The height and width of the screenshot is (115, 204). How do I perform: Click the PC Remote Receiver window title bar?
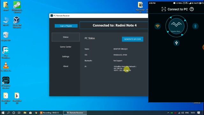(x=98, y=16)
